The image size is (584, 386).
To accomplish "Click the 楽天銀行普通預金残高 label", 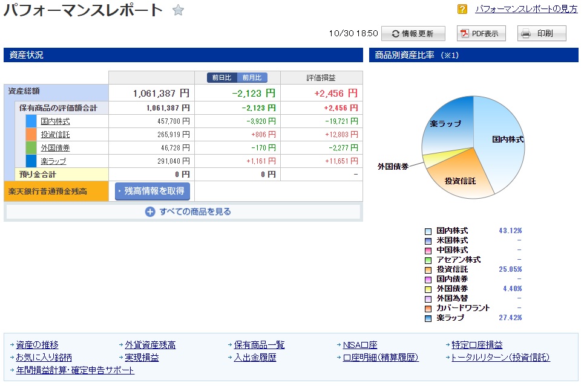I will pos(48,191).
